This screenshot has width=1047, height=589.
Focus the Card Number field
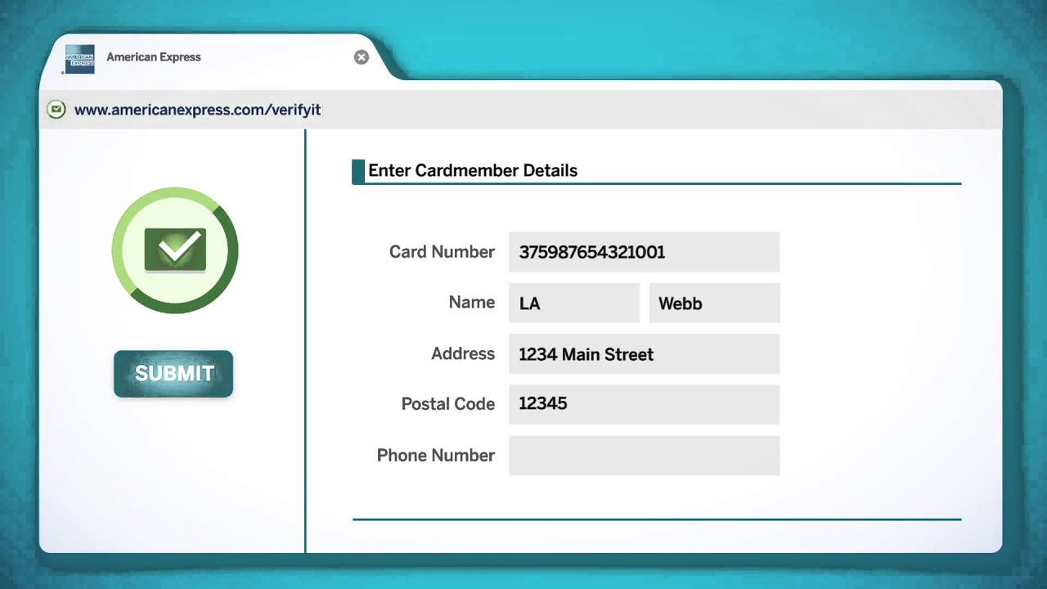click(x=645, y=252)
